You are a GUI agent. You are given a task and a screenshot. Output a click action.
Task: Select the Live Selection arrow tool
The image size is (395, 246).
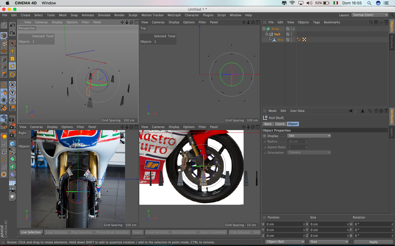(x=12, y=43)
